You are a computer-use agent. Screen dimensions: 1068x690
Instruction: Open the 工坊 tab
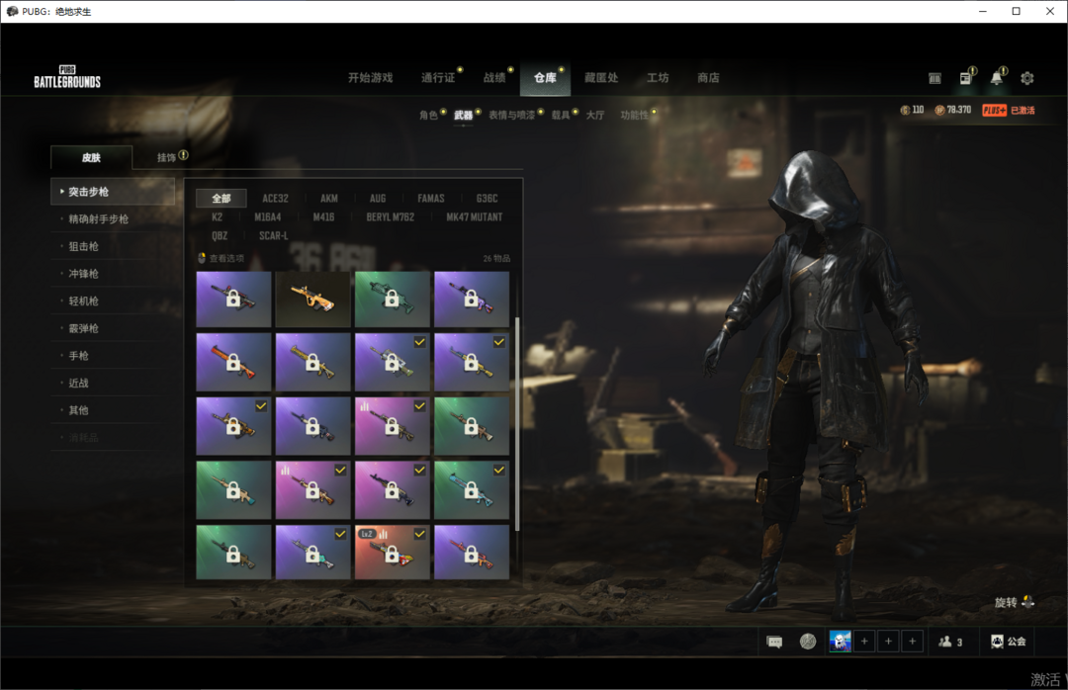(x=658, y=78)
